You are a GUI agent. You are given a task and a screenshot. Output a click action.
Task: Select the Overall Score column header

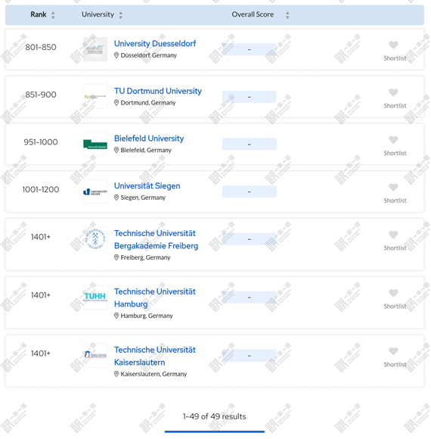(253, 14)
